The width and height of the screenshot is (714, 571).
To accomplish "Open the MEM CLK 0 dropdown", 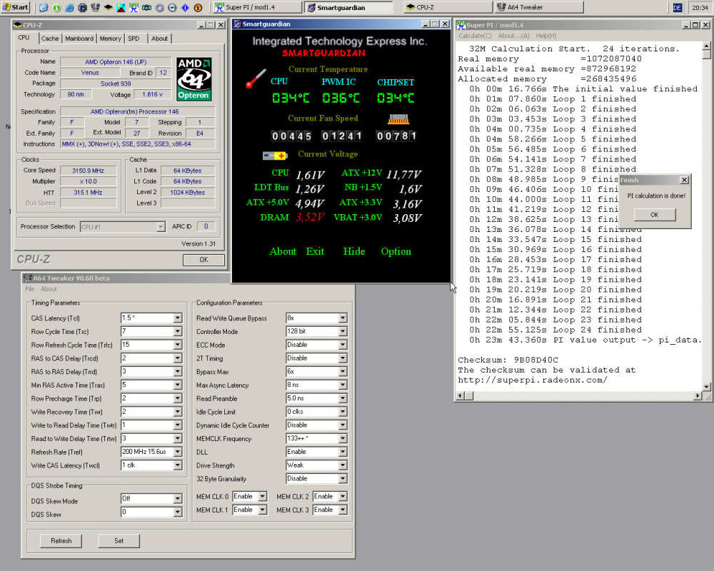I will [x=262, y=497].
